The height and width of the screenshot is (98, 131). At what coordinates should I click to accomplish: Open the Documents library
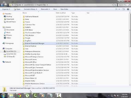pyautogui.click(x=10, y=30)
